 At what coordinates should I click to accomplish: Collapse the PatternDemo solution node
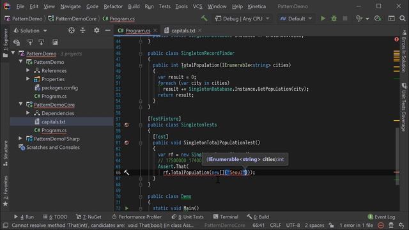coord(13,53)
